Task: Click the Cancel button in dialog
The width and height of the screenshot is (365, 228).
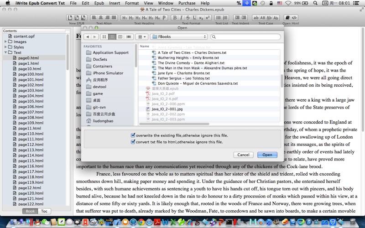Action: pyautogui.click(x=243, y=155)
